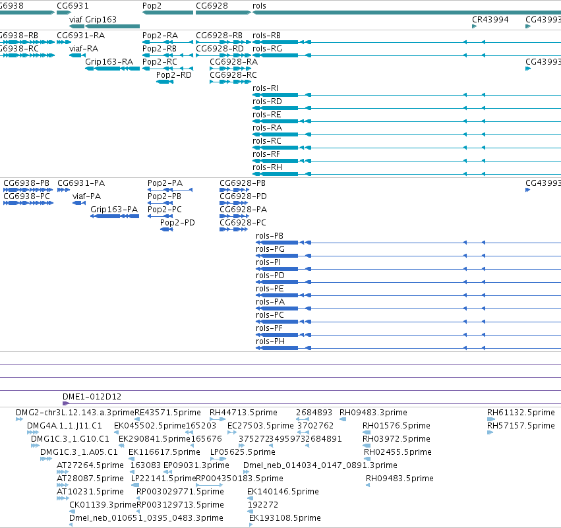Click the CG6931-PA protein label
Viewport: 561px width, 528px height.
[81, 183]
